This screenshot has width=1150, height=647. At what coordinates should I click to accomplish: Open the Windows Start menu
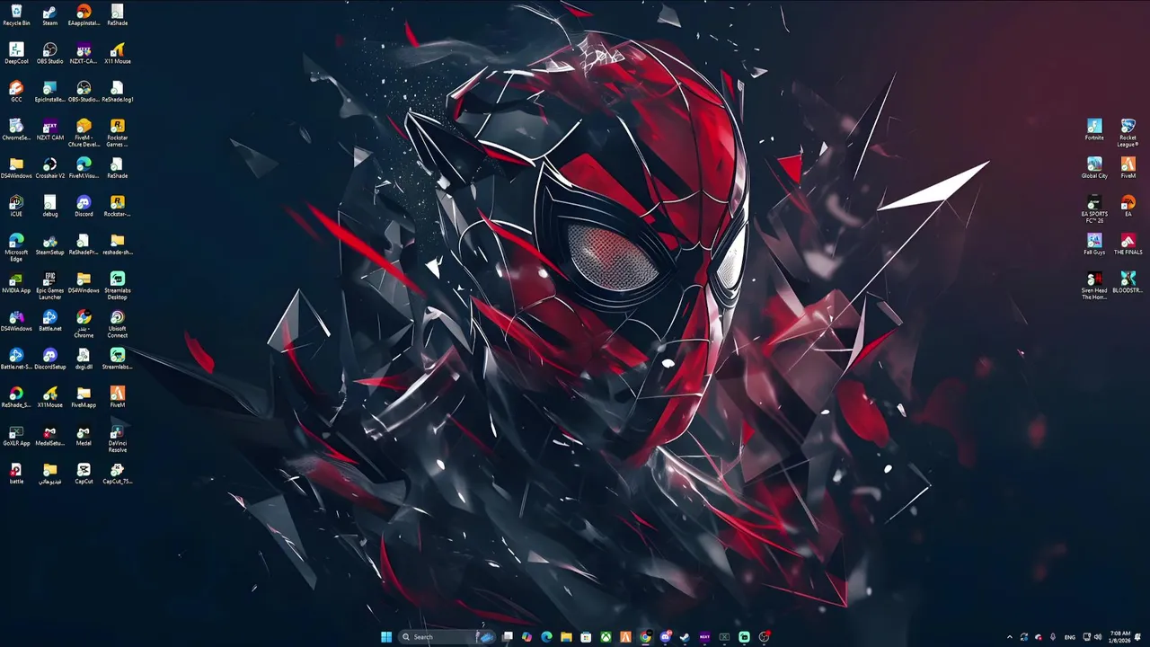coord(386,636)
